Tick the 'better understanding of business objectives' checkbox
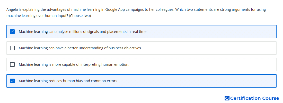Screen dimensions: 283x103 tap(12, 48)
